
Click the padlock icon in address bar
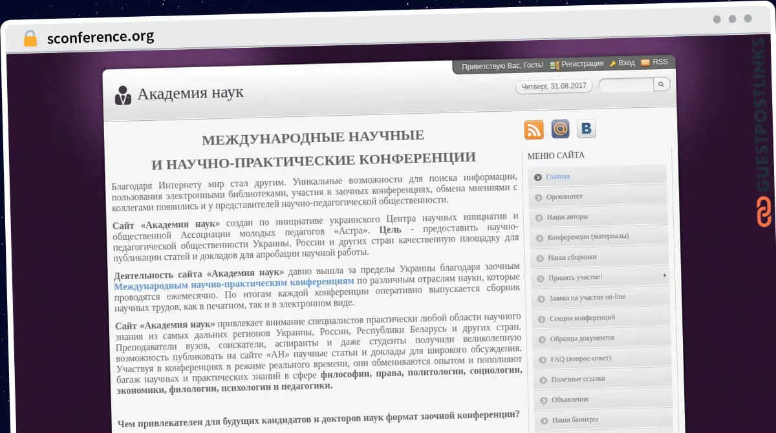coord(30,37)
